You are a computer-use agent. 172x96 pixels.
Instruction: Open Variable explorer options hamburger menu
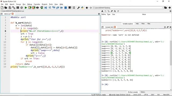[x=170, y=11]
